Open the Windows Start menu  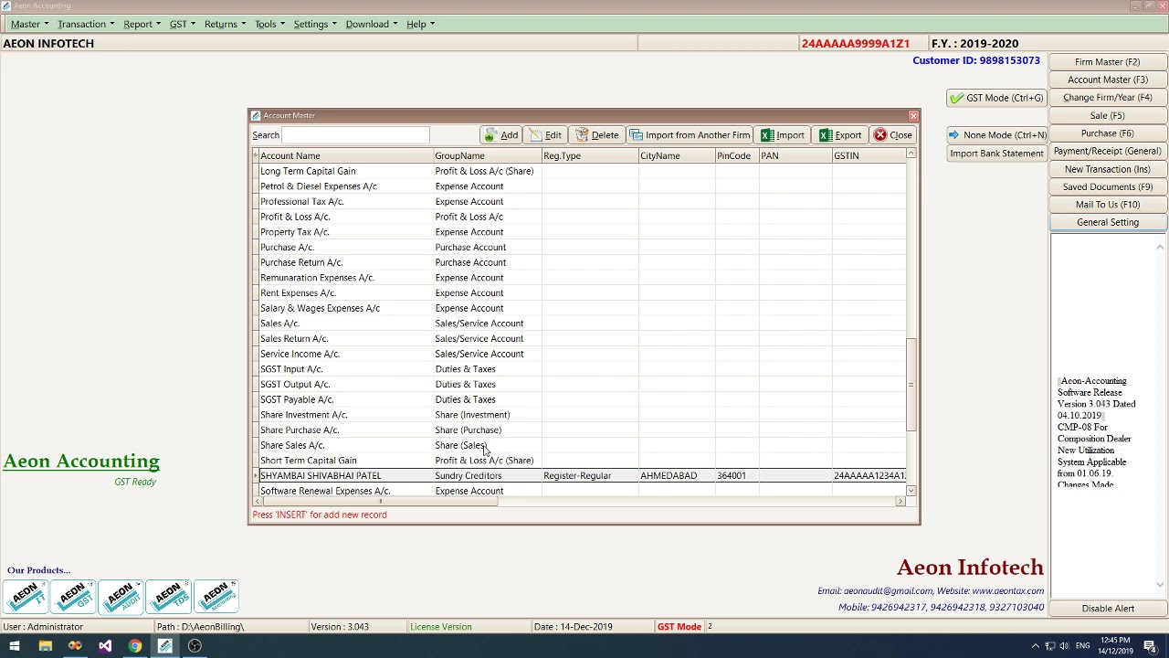(15, 646)
